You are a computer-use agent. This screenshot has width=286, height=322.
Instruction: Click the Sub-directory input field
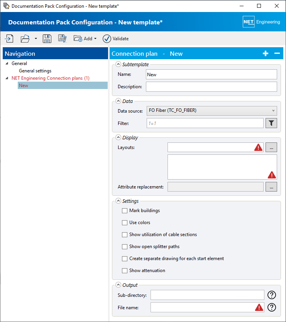pos(207,295)
